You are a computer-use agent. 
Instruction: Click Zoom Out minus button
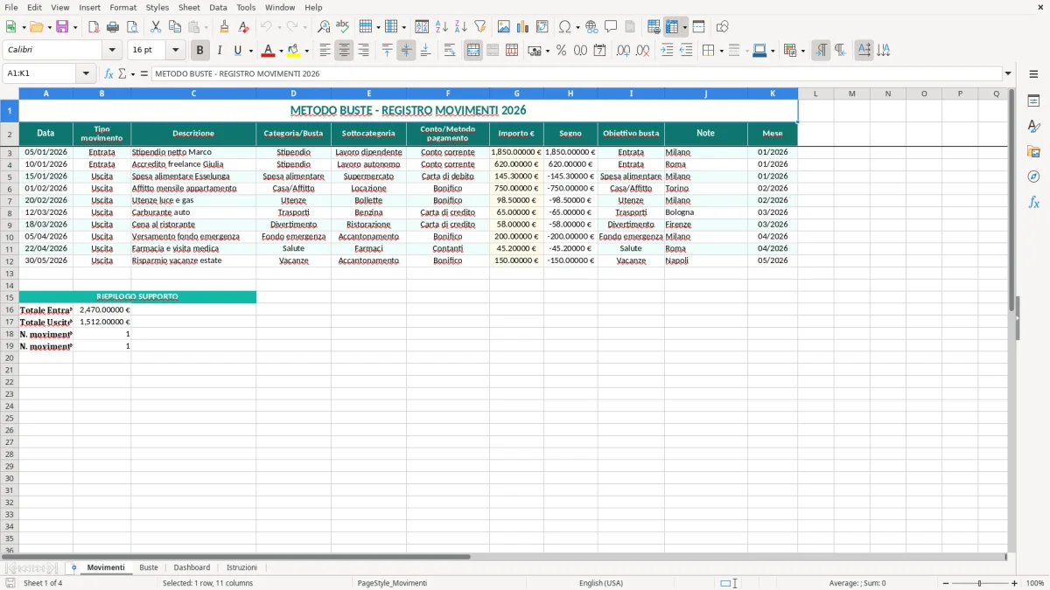946,583
